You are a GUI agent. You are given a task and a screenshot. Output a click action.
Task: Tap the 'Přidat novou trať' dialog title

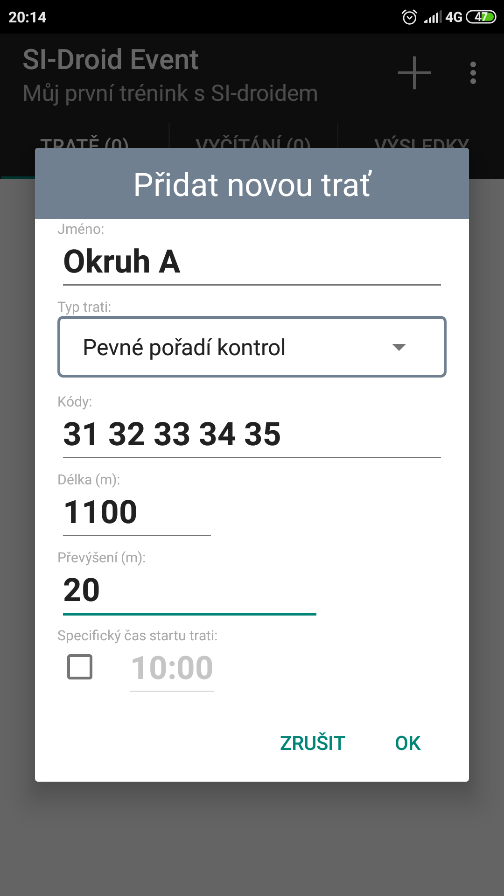click(252, 184)
